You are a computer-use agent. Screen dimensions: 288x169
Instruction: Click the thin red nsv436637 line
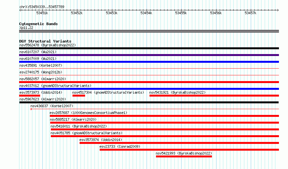[155, 109]
